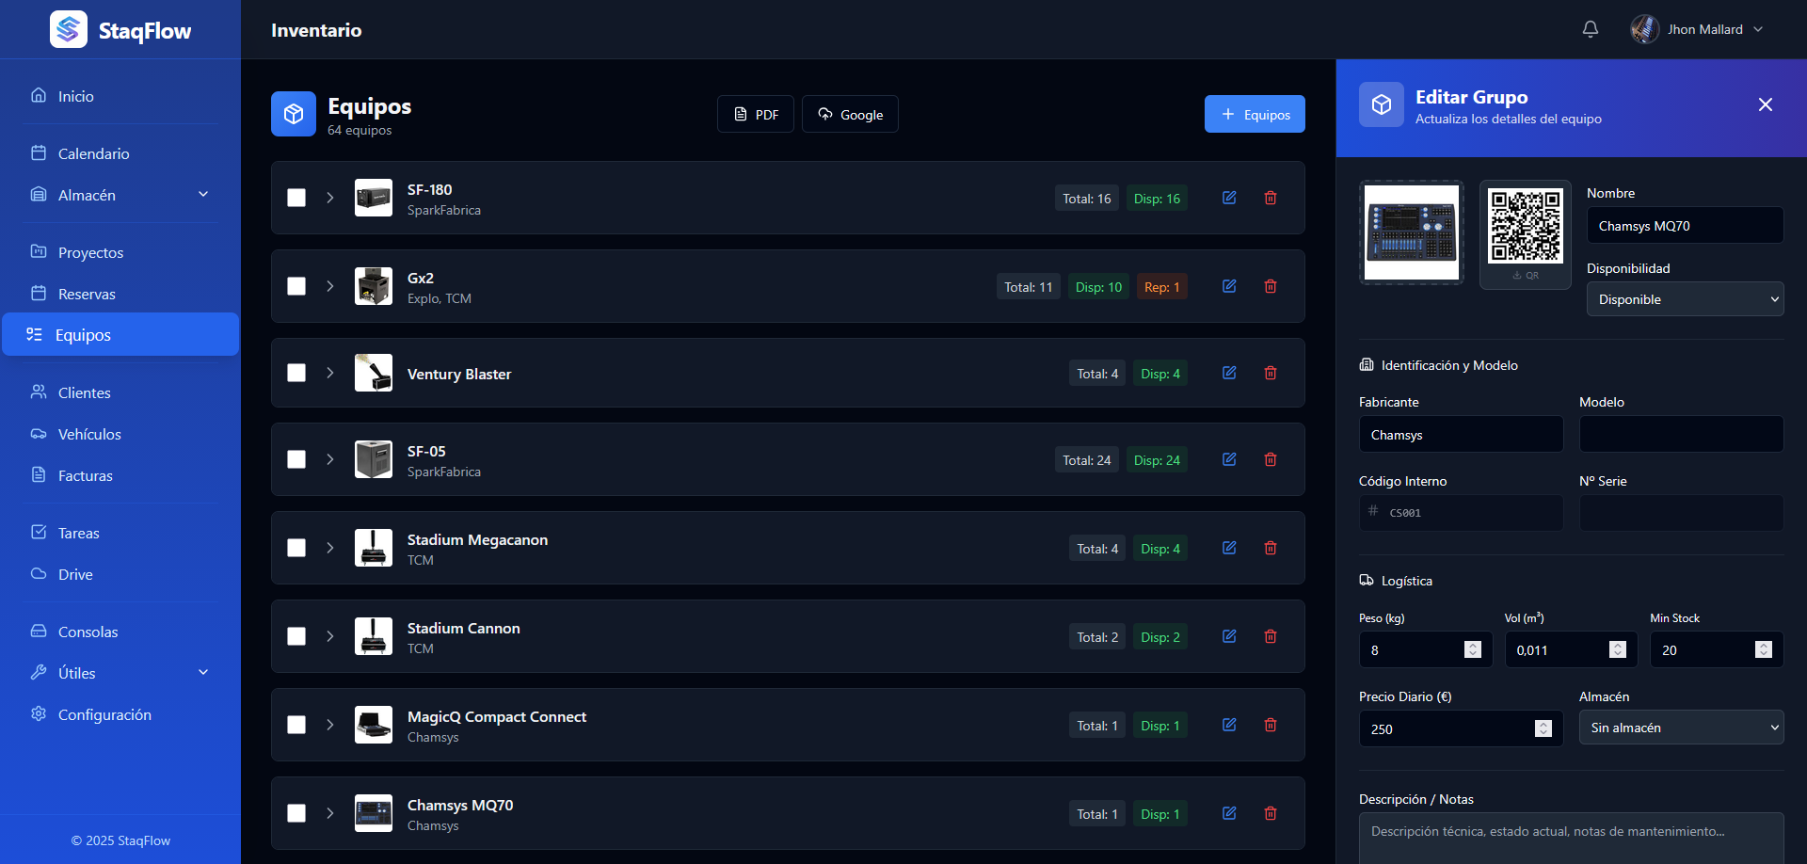Open the edit pencil icon for SF-180

tap(1229, 198)
